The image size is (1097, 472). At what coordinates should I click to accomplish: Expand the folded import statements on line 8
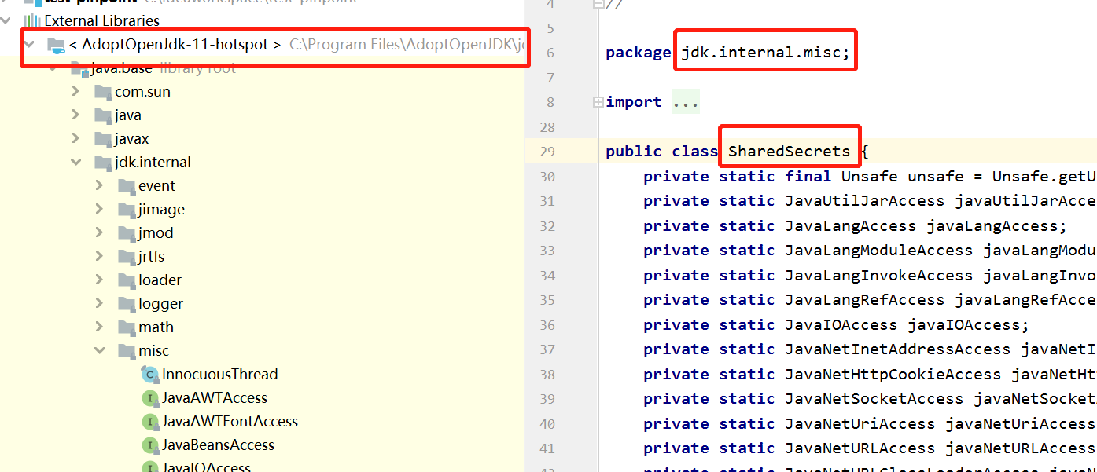coord(598,101)
